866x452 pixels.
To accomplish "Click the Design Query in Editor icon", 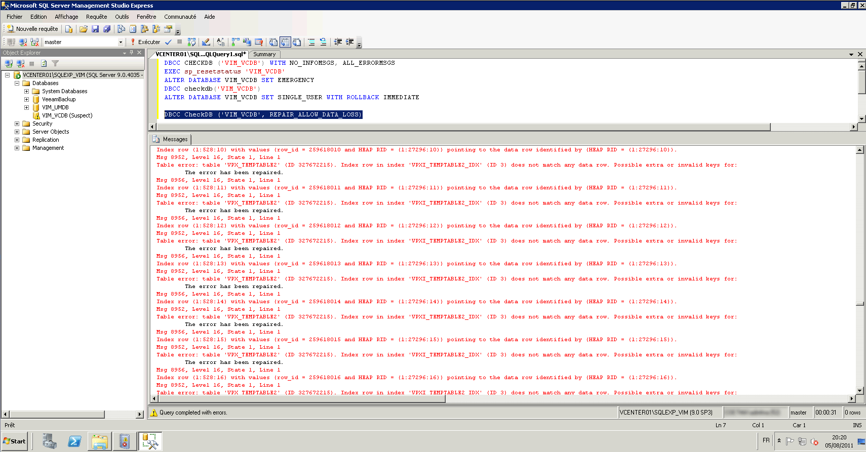I will [206, 42].
